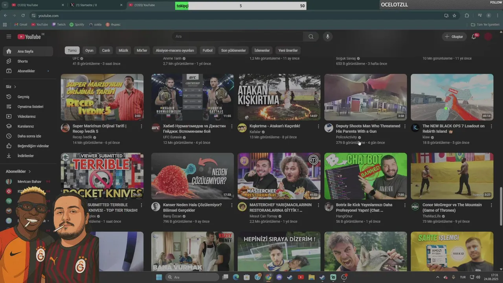Open options menu for Deputy Shoots Man video
The width and height of the screenshot is (503, 283).
[405, 126]
